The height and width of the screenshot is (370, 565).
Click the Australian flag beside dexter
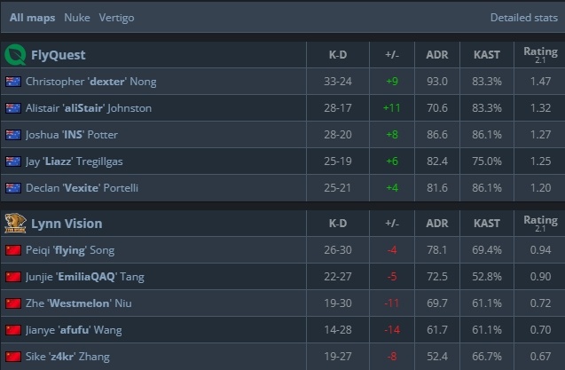coord(13,82)
